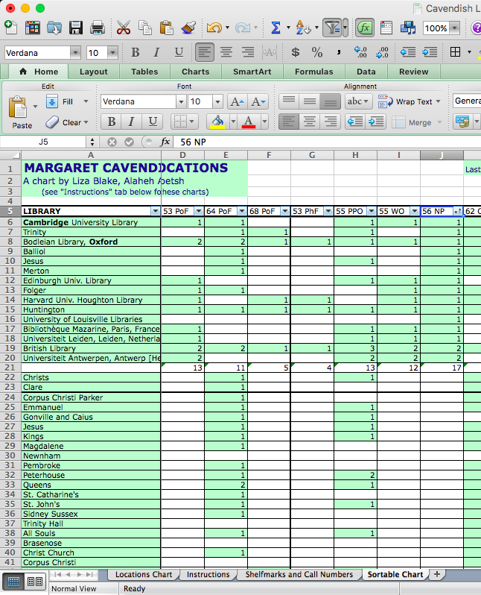
Task: Click the Print icon
Action: pyautogui.click(x=98, y=28)
